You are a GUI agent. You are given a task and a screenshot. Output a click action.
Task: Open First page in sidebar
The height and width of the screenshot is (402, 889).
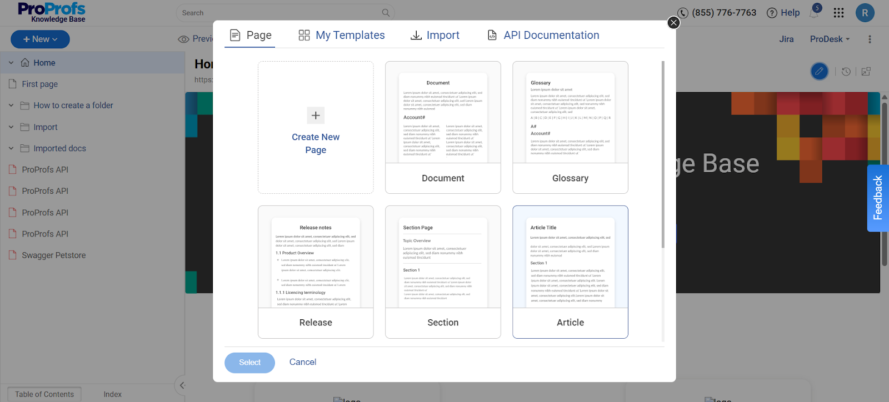coord(40,84)
